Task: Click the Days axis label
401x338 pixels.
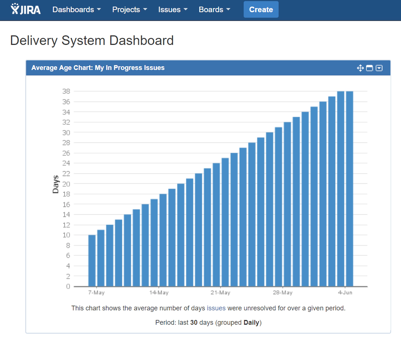Action: tap(56, 184)
